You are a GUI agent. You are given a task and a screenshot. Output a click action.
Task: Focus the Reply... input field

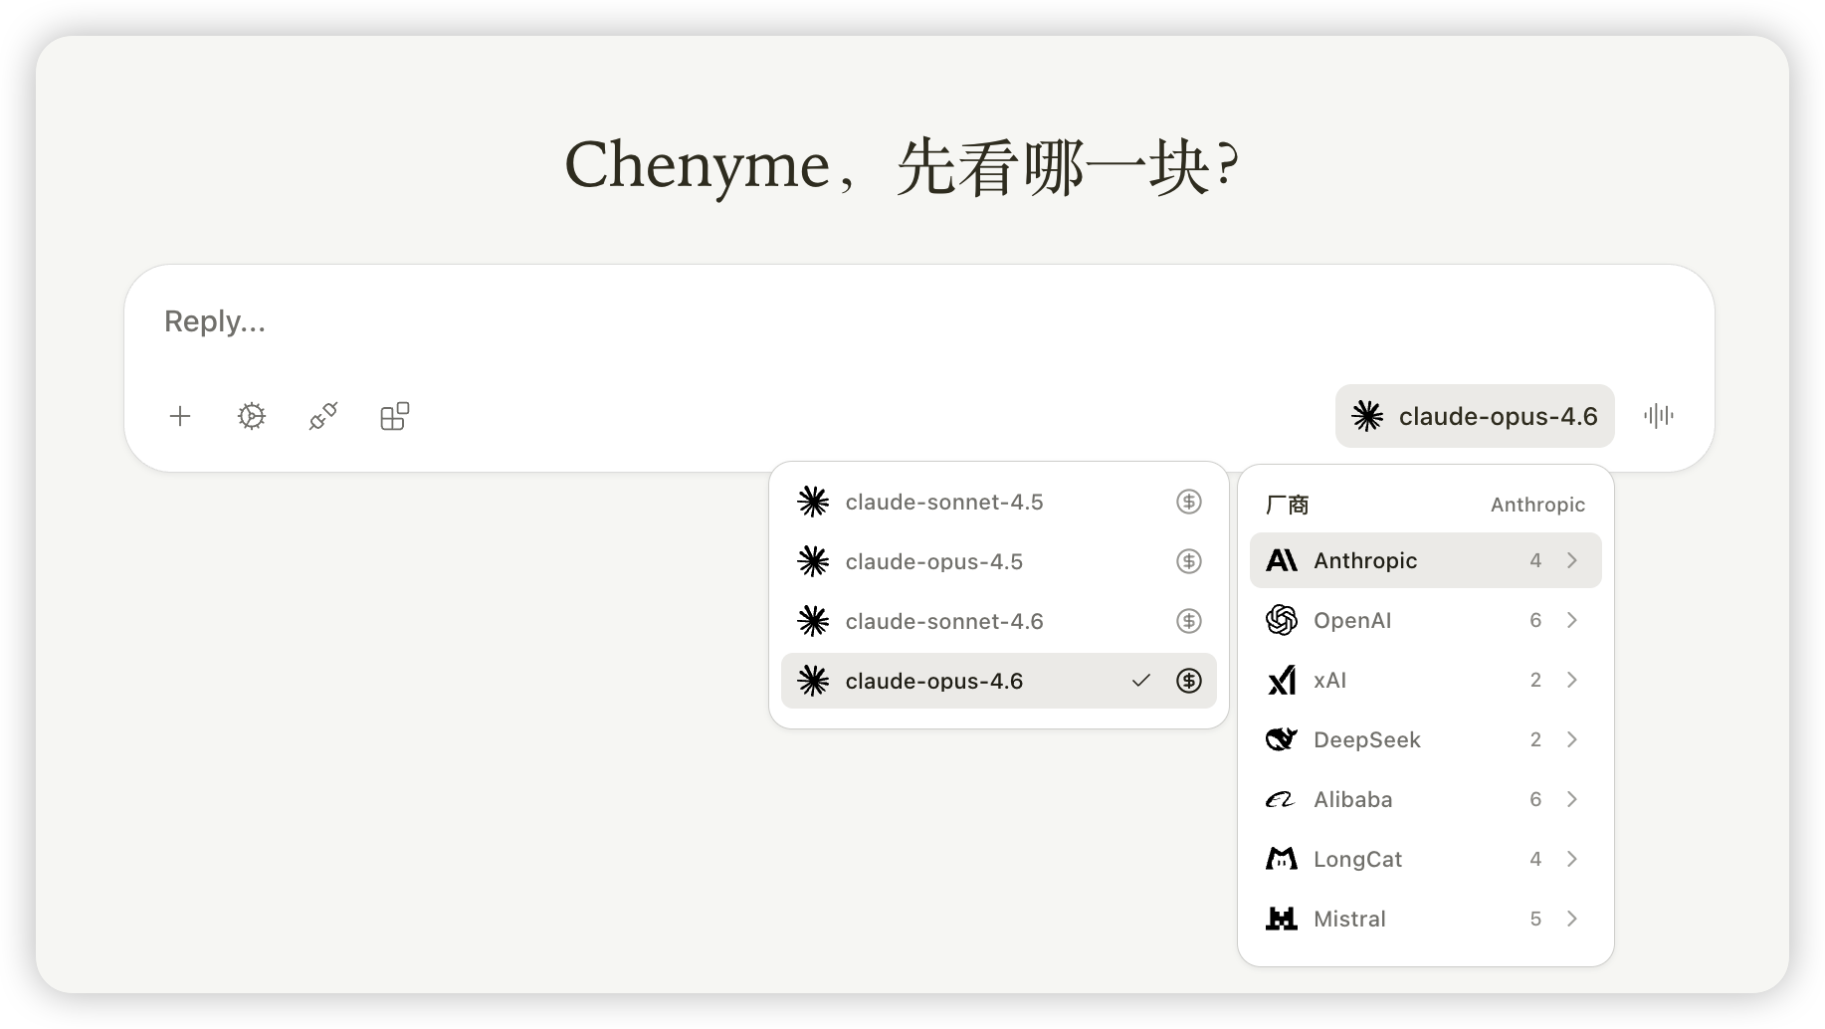click(918, 321)
